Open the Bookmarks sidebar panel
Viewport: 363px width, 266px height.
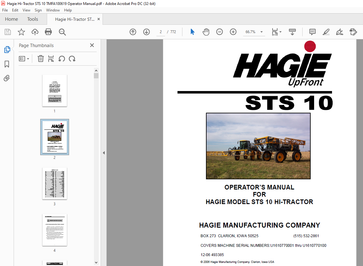pyautogui.click(x=7, y=64)
